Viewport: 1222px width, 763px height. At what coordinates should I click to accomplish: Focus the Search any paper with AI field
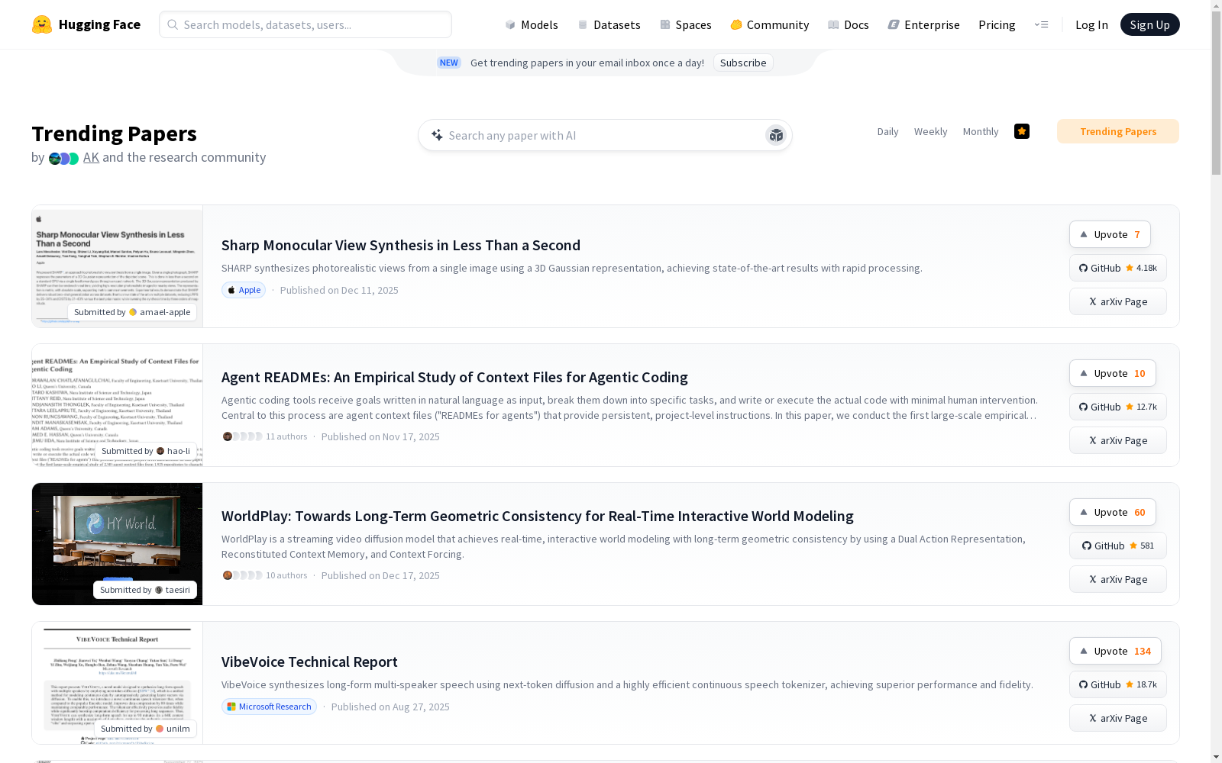coord(605,135)
